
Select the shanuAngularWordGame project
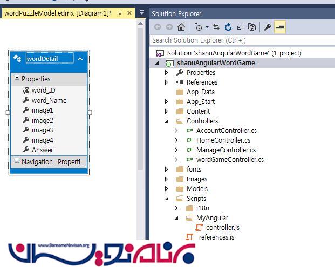point(216,63)
